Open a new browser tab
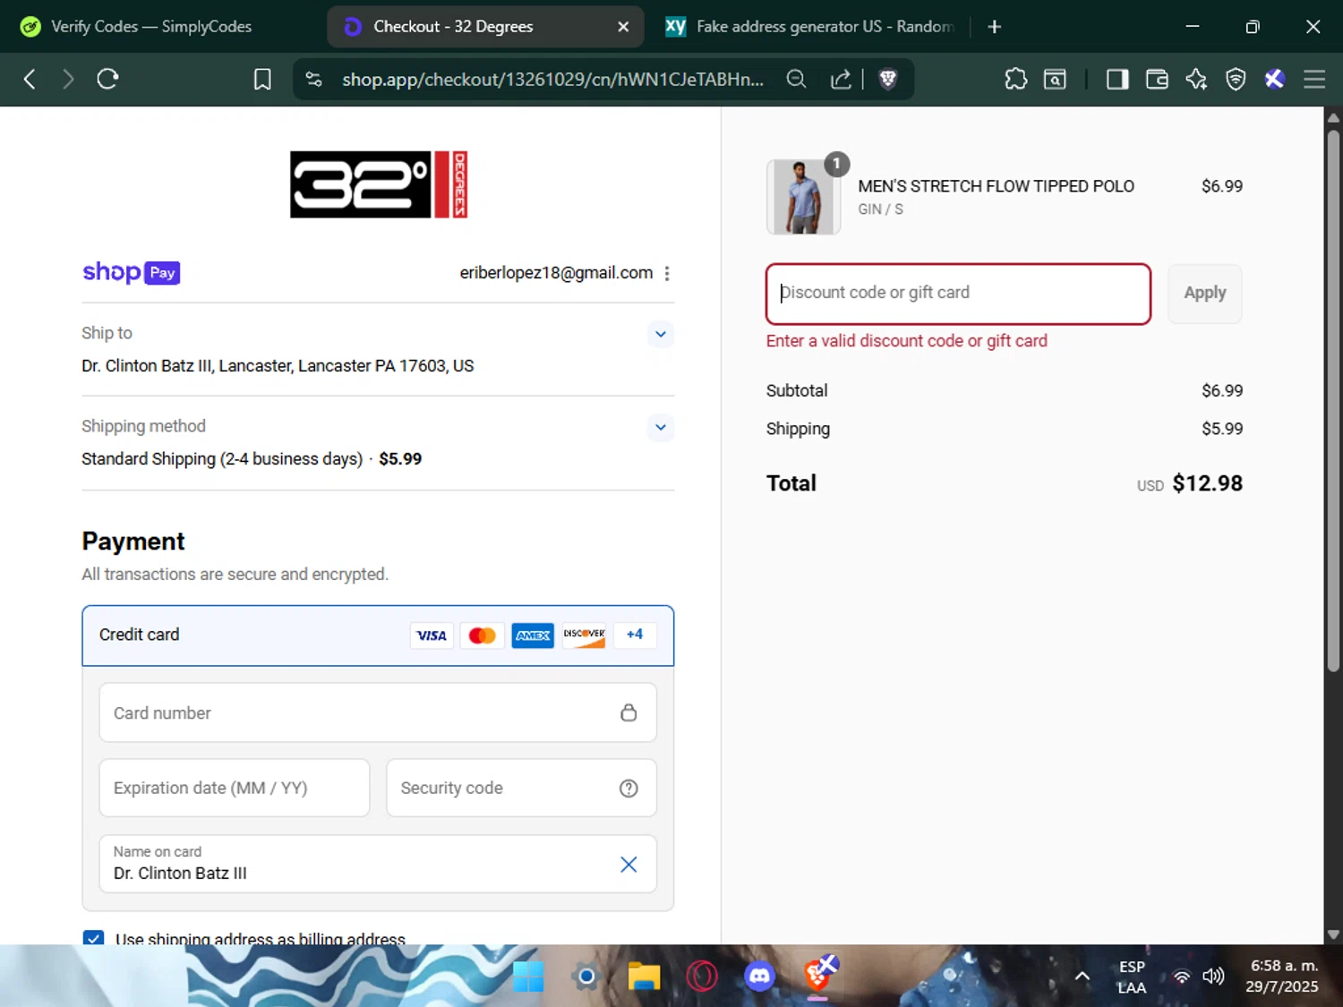This screenshot has width=1343, height=1007. click(x=994, y=27)
